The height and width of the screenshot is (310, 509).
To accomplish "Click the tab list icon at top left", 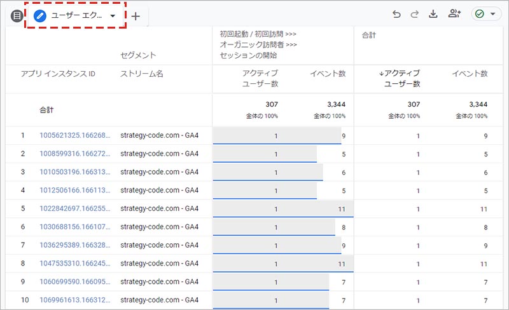I will 17,16.
